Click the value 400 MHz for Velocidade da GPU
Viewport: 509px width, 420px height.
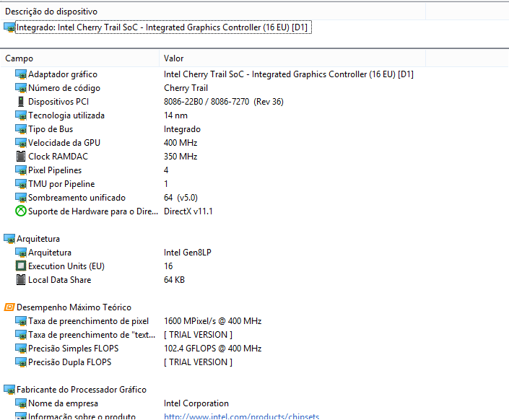click(x=180, y=143)
